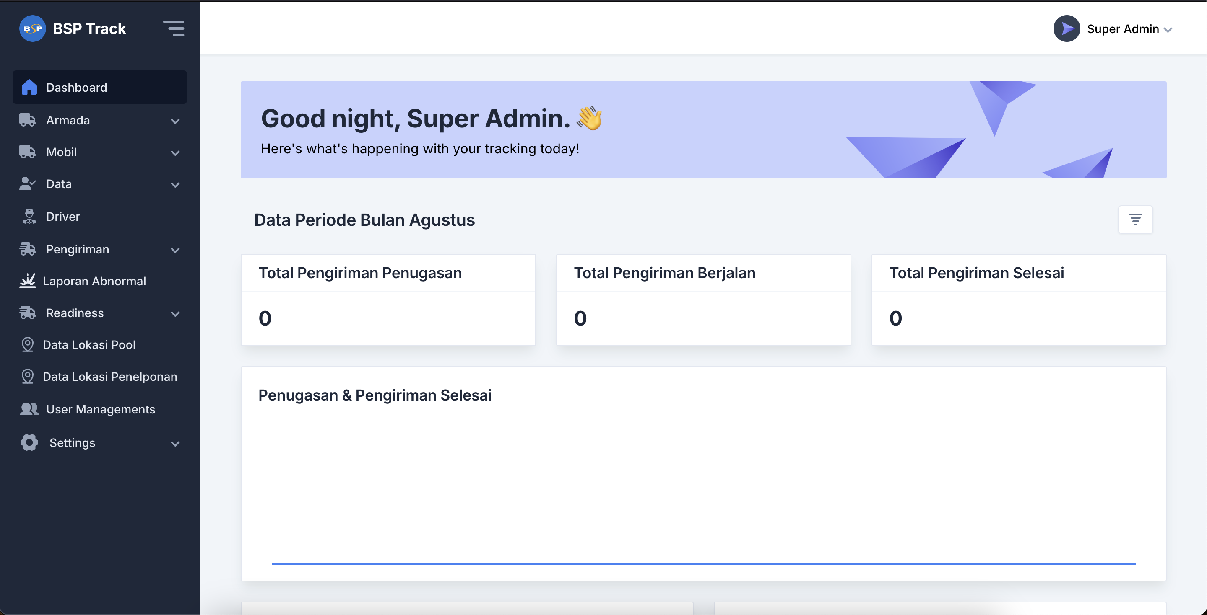The width and height of the screenshot is (1207, 615).
Task: Click the BSP Track logo icon
Action: [x=32, y=28]
